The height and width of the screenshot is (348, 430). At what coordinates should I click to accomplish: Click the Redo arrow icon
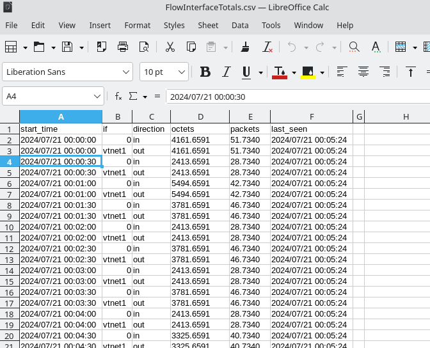coord(320,47)
